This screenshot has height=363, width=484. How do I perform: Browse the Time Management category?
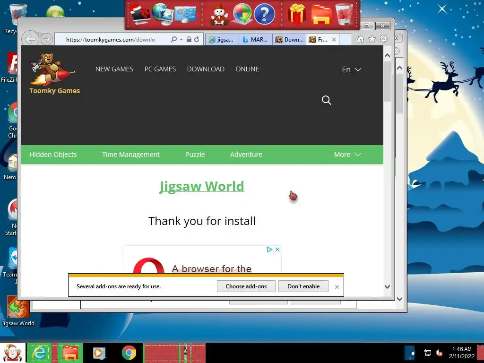point(131,155)
